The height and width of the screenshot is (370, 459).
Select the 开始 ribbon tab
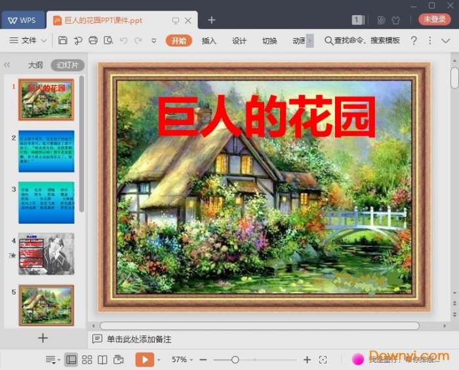pyautogui.click(x=179, y=41)
